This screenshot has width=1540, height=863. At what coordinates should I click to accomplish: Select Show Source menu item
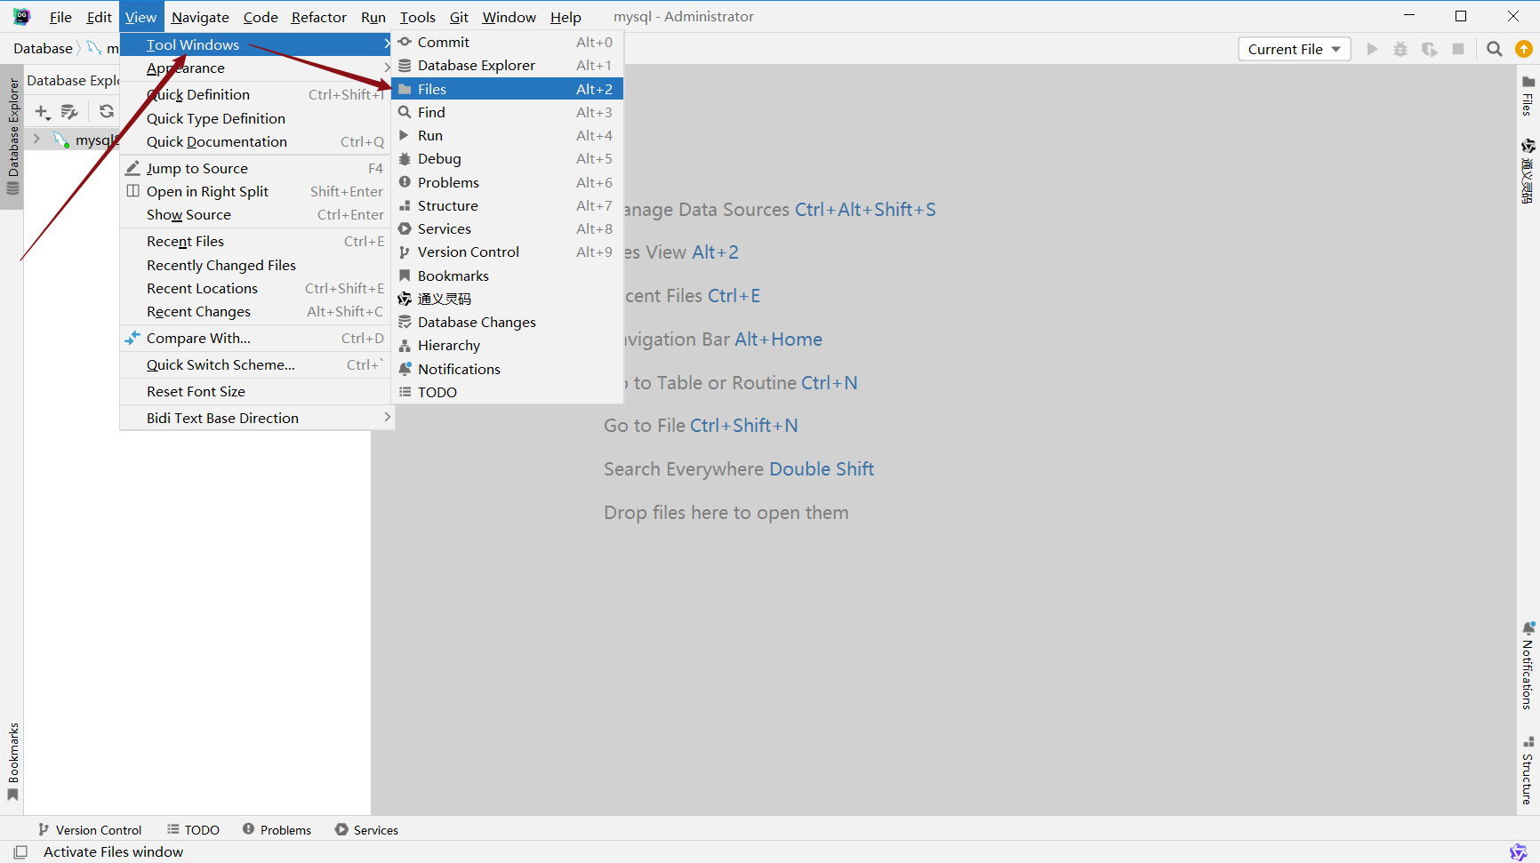coord(256,214)
